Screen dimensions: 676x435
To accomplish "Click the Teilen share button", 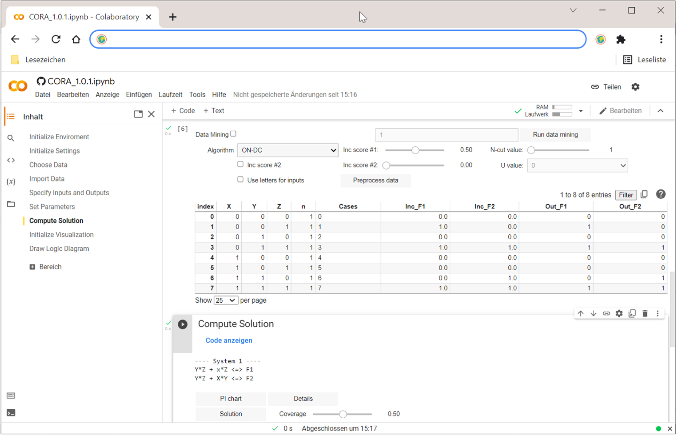I will (x=606, y=87).
